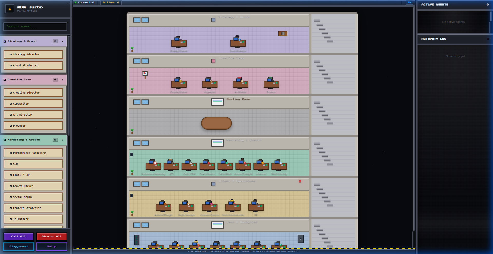This screenshot has height=254, width=493.
Task: Select the Account Manager desk in office
Action: coord(164,206)
